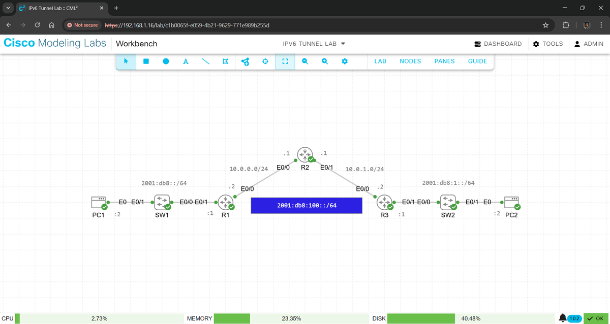
Task: Toggle the fit-to-screen icon
Action: (285, 61)
